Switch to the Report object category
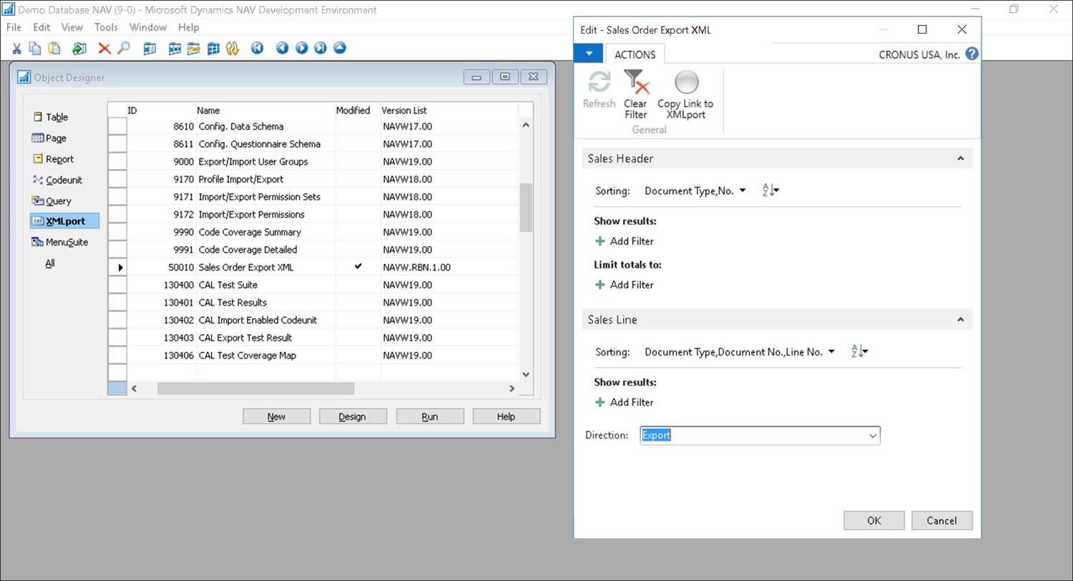Viewport: 1073px width, 581px height. pyautogui.click(x=57, y=159)
